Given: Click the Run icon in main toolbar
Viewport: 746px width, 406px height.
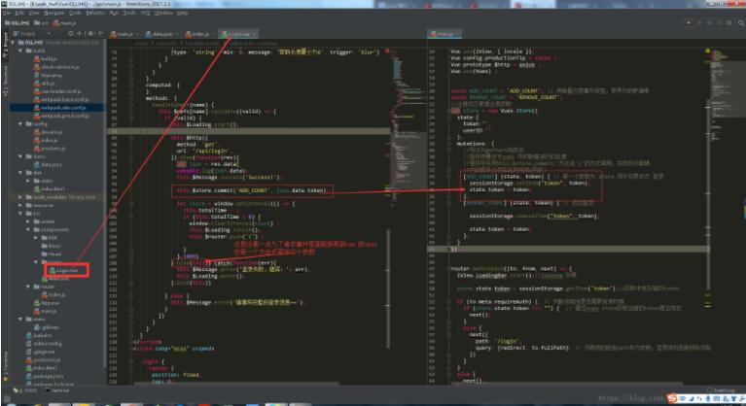Looking at the screenshot, I should click(x=699, y=22).
